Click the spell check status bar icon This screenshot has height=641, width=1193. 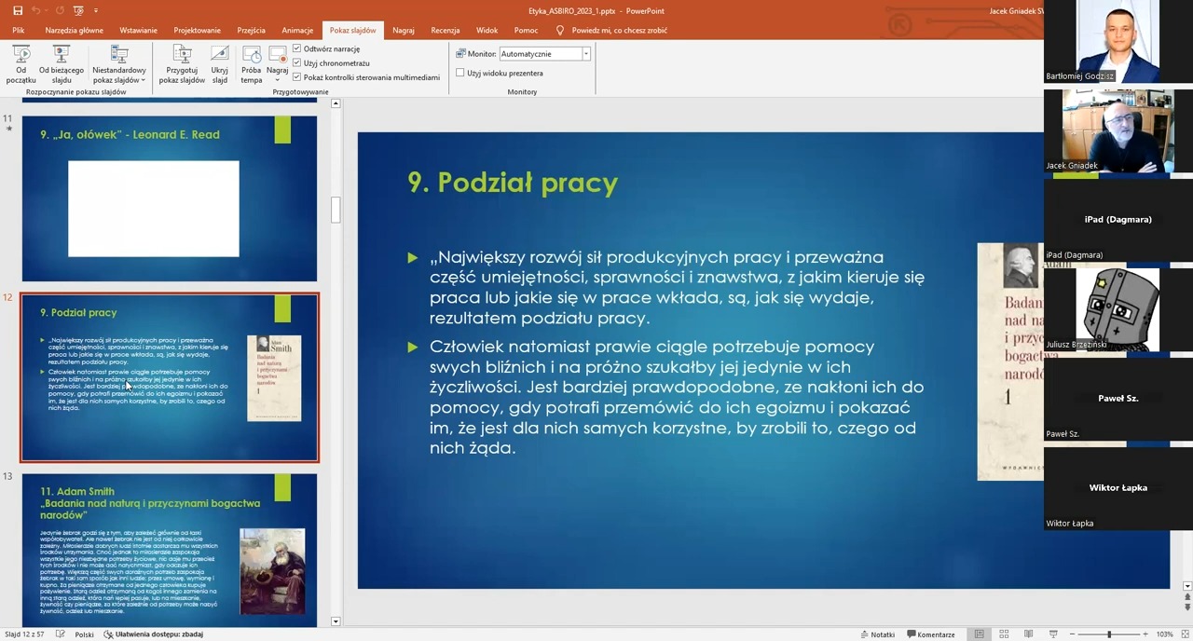(x=61, y=634)
